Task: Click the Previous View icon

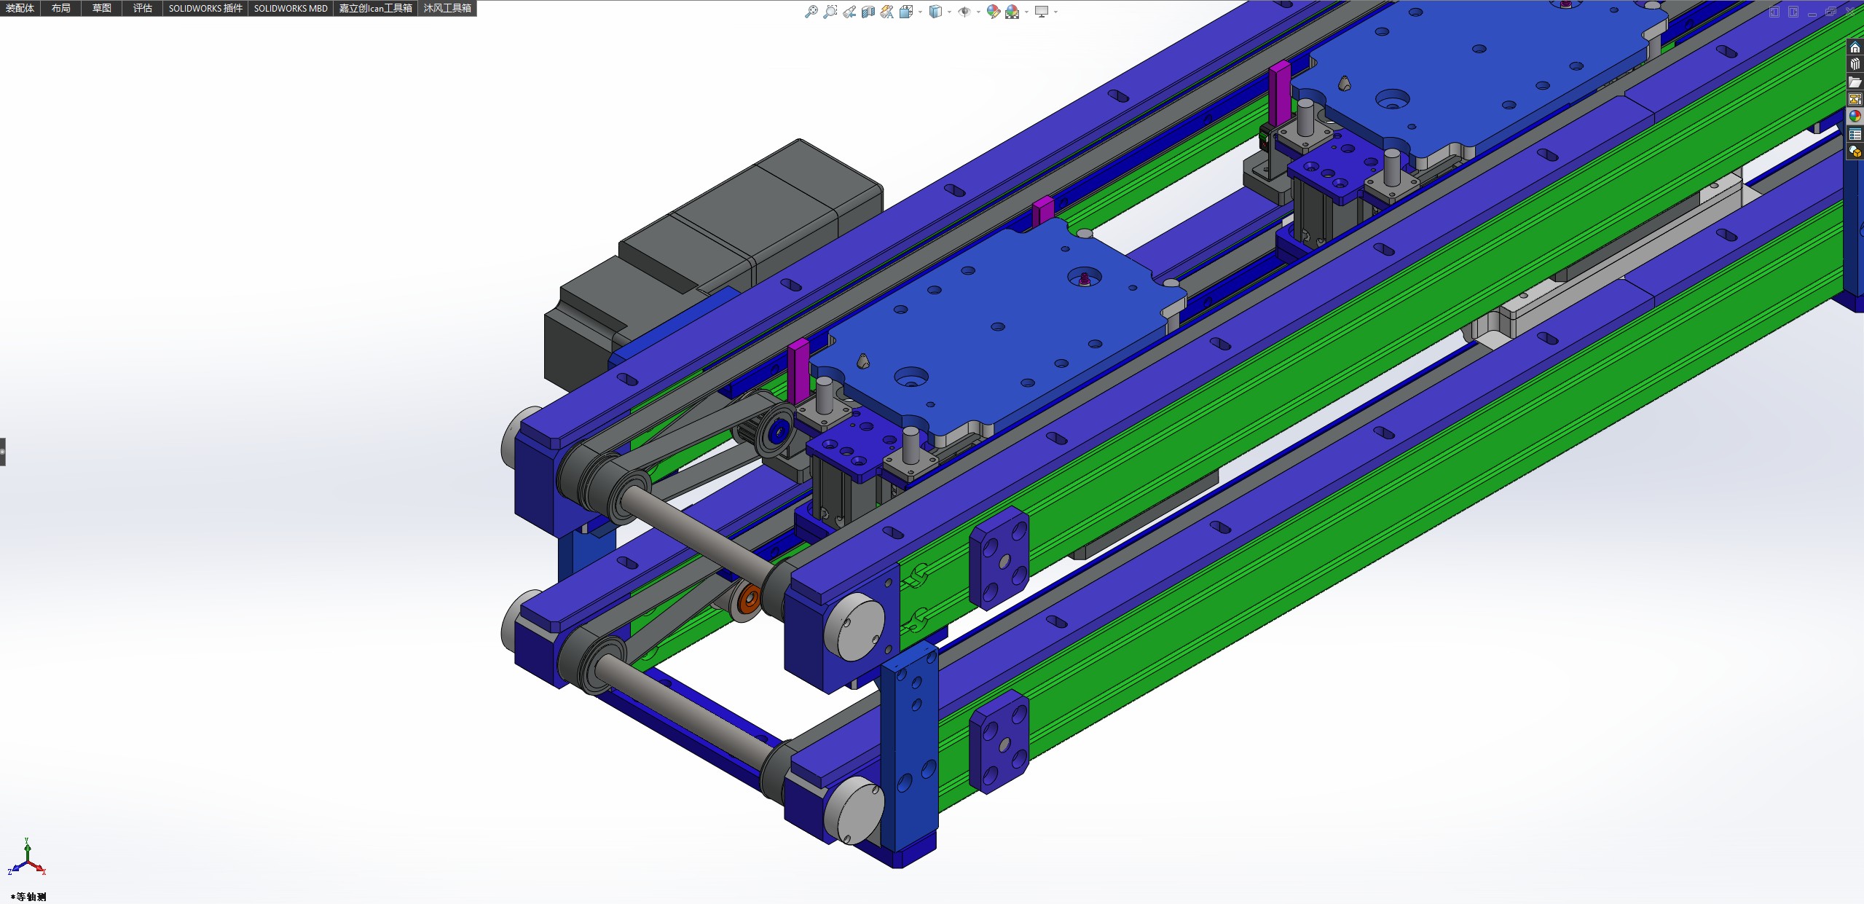Action: point(849,12)
